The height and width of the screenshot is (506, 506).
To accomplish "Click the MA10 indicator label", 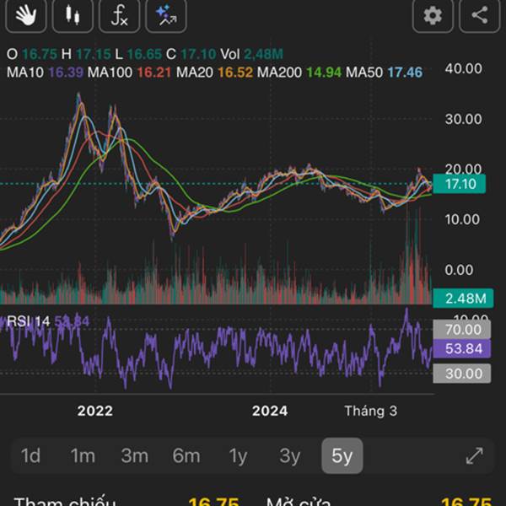I will point(25,73).
